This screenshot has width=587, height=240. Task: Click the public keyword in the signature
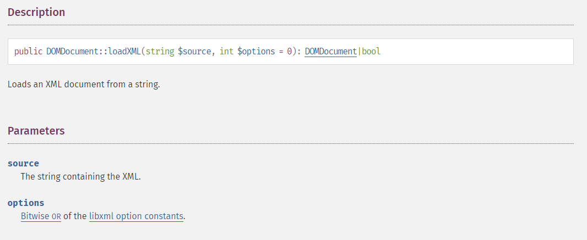29,52
